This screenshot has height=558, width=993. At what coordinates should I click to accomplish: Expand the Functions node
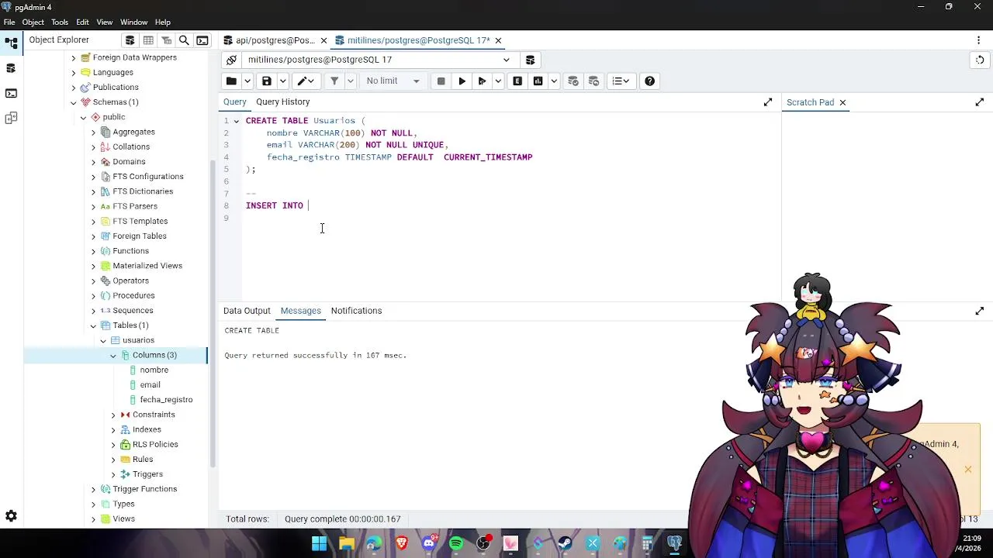93,251
